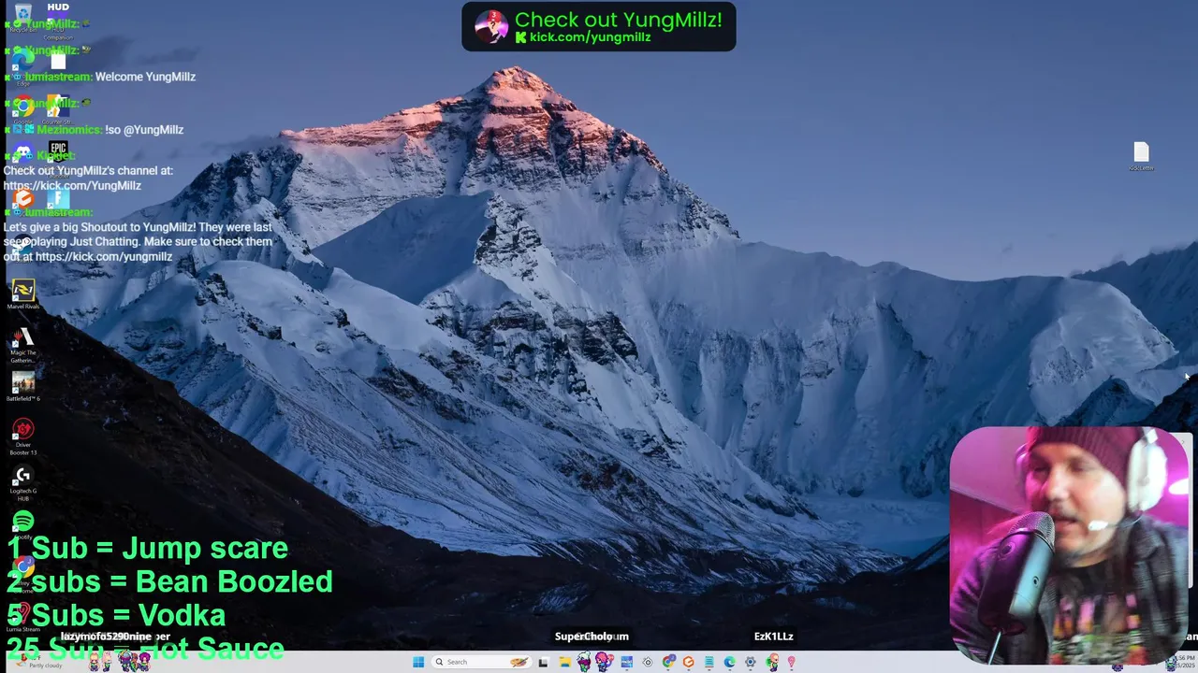
Task: Select the Google Chrome desktop shortcut
Action: pyautogui.click(x=23, y=109)
